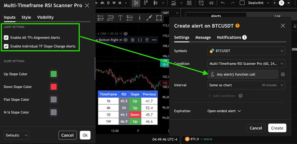Click the layout square icon beside Dealwihit

242,3
